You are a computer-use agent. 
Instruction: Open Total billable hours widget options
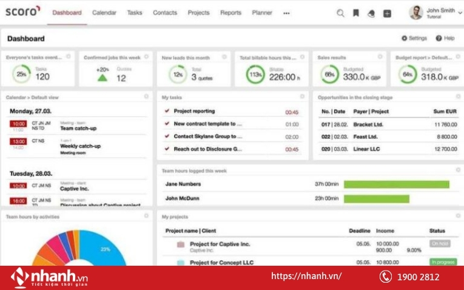coord(302,56)
